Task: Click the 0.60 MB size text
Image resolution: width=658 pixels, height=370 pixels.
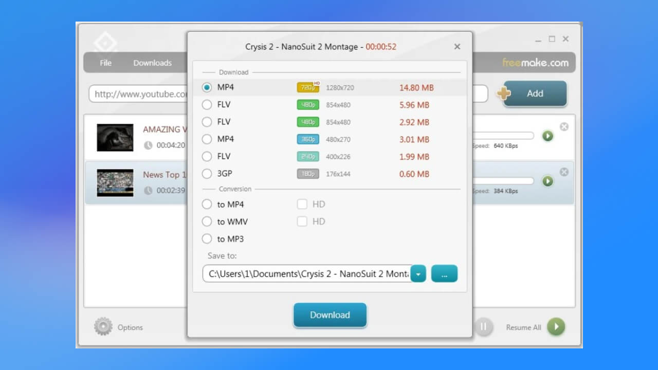Action: (x=414, y=174)
